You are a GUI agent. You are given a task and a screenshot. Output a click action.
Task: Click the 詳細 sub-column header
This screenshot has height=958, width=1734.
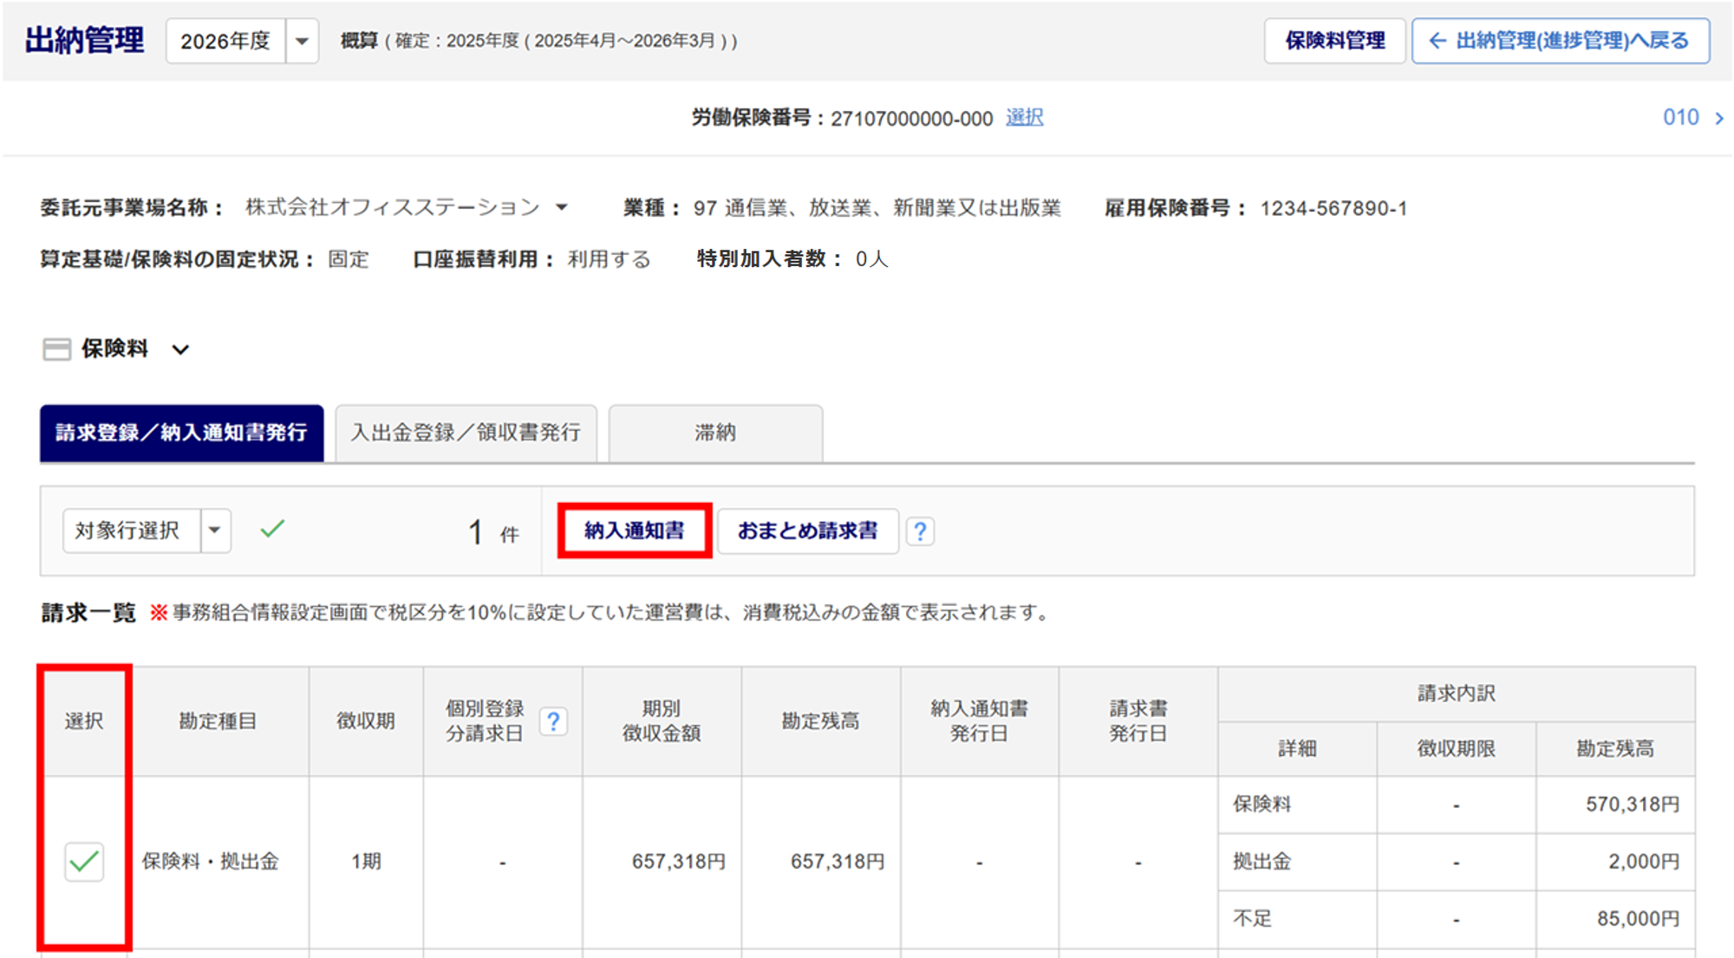point(1297,749)
